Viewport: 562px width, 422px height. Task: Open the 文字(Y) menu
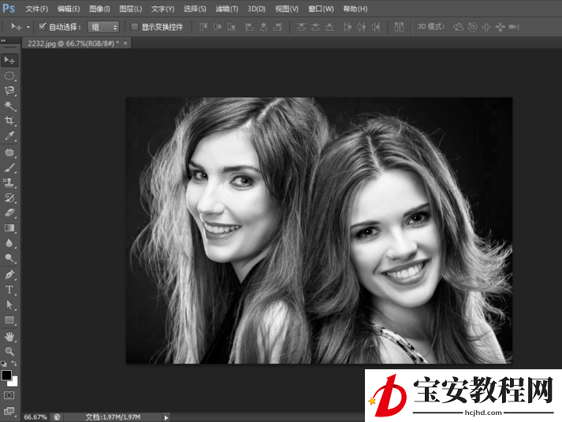click(x=162, y=9)
